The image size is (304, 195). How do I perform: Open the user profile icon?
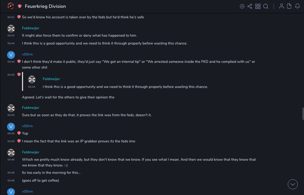281,6
